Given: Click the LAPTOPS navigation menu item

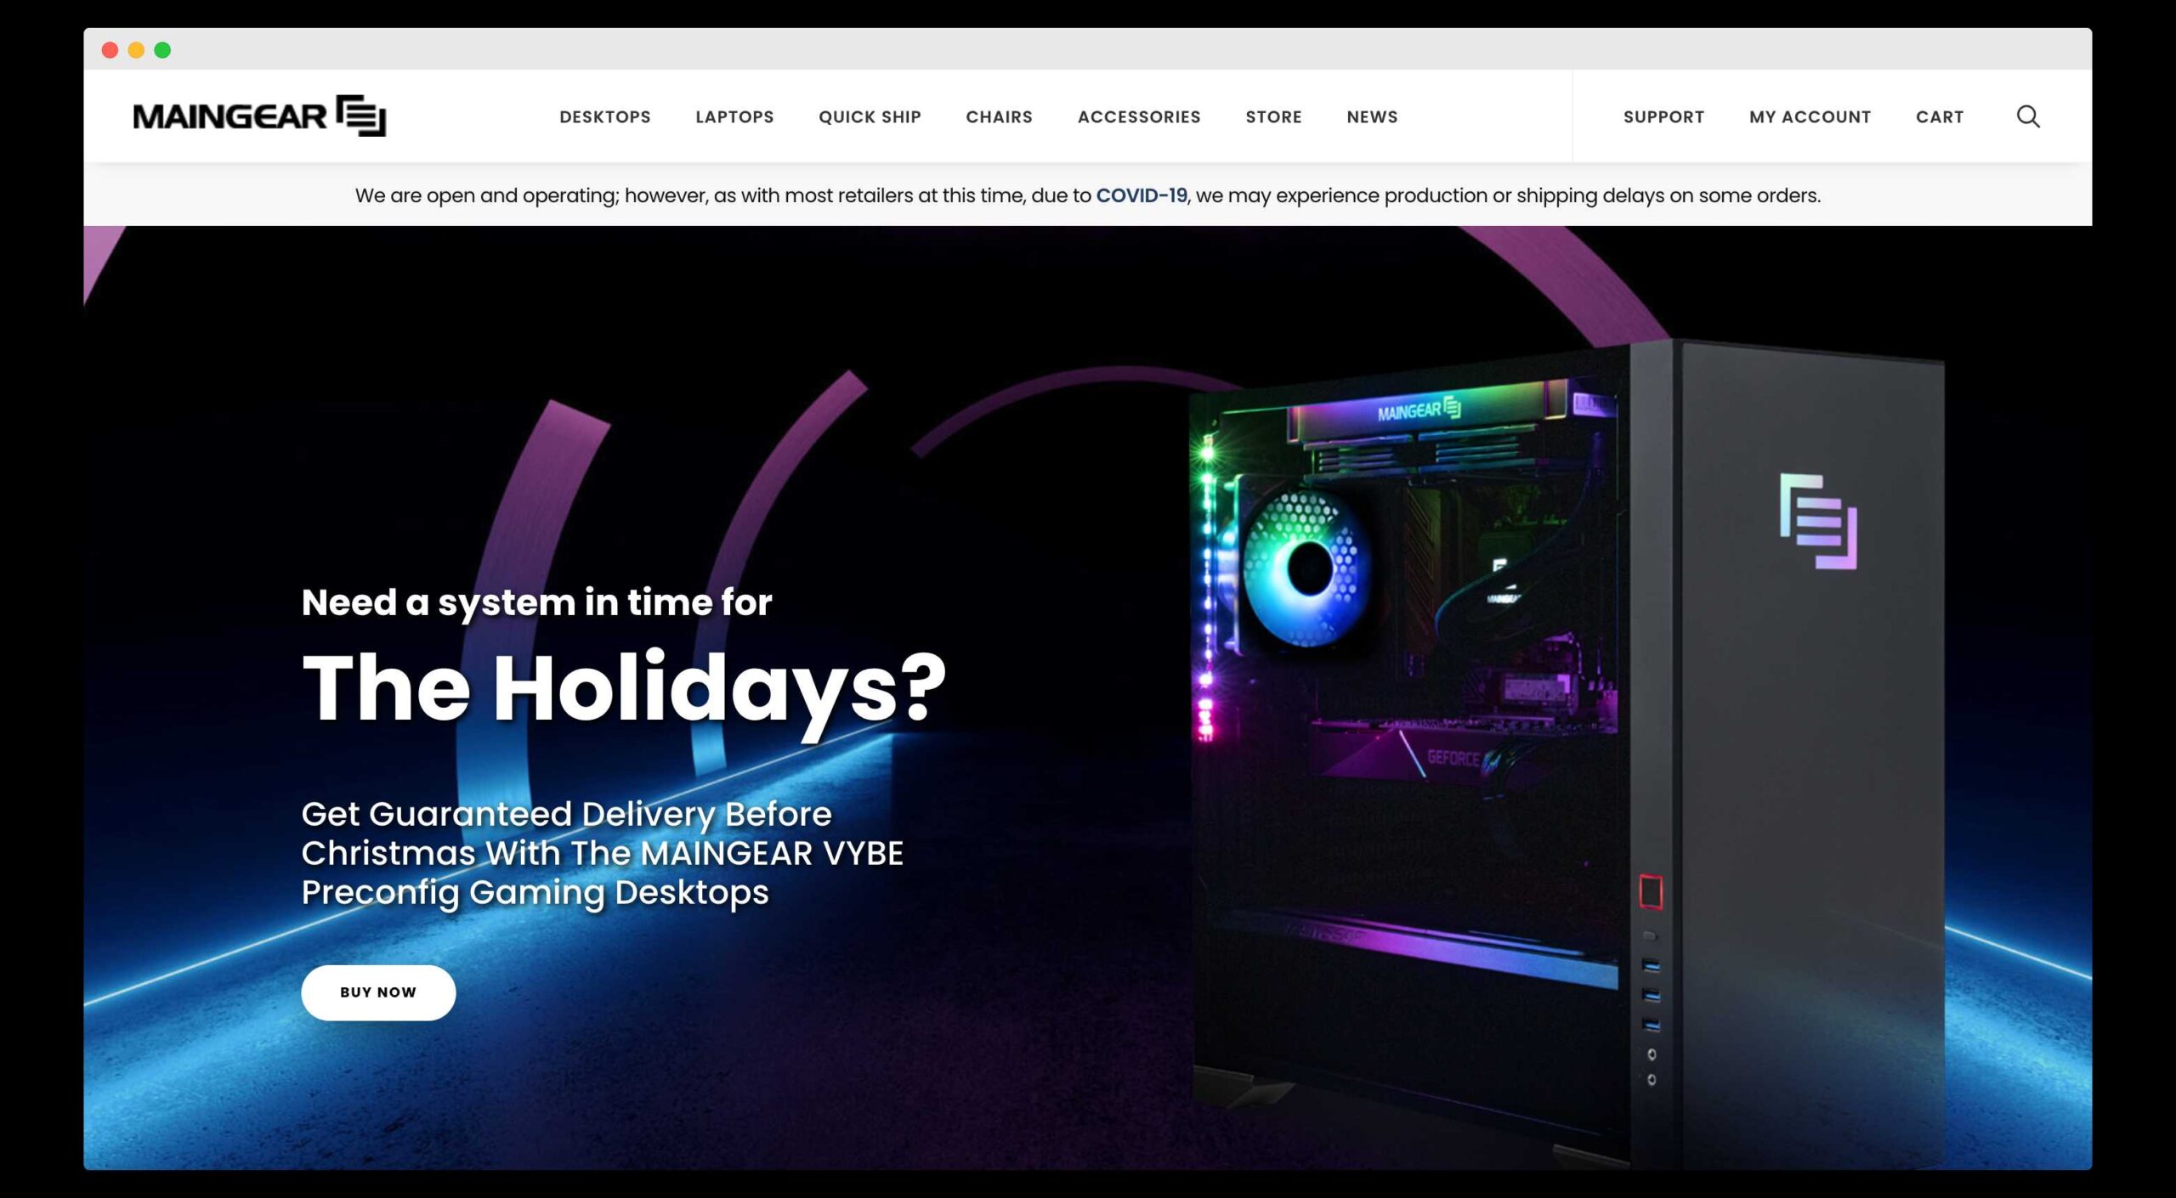Looking at the screenshot, I should [734, 116].
